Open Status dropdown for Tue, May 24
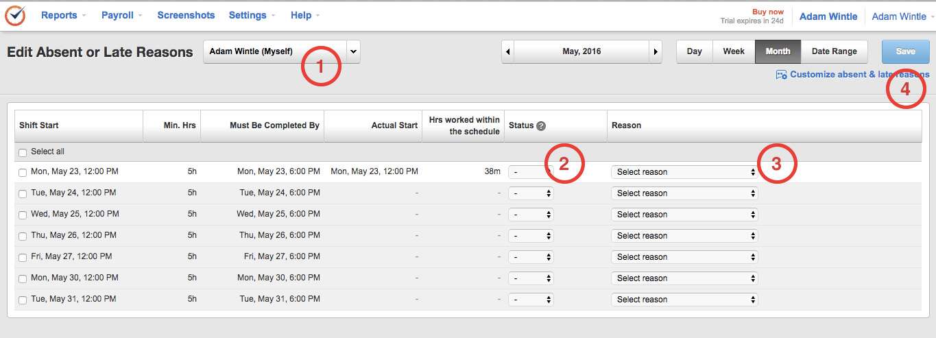This screenshot has height=338, width=936. [531, 193]
